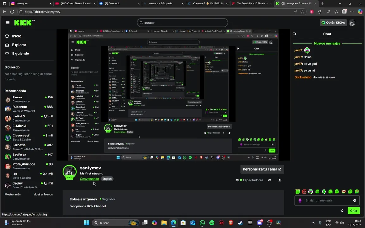This screenshot has height=228, width=365.
Task: Click the green Chat send button
Action: tap(353, 211)
